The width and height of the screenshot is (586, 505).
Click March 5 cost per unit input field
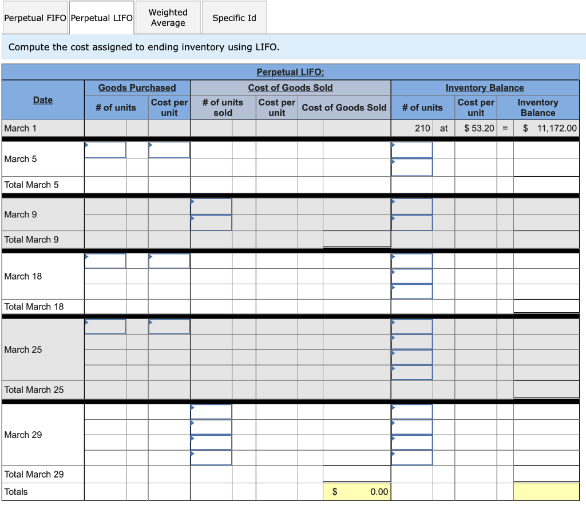click(169, 149)
